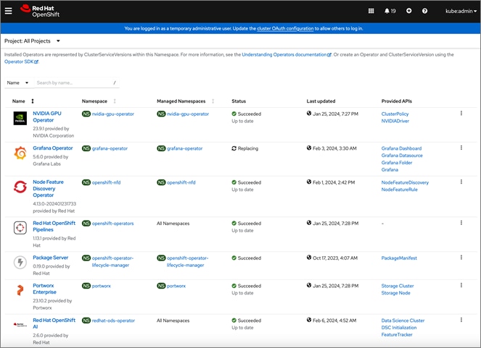The width and height of the screenshot is (481, 348).
Task: Open the help question mark icon
Action: tap(424, 11)
